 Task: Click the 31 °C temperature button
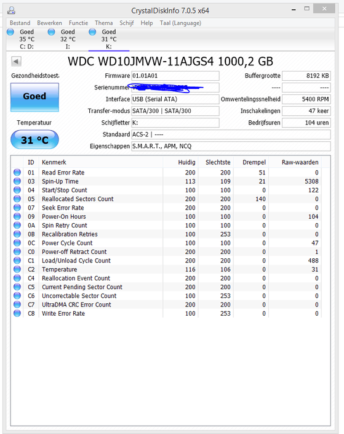click(34, 140)
